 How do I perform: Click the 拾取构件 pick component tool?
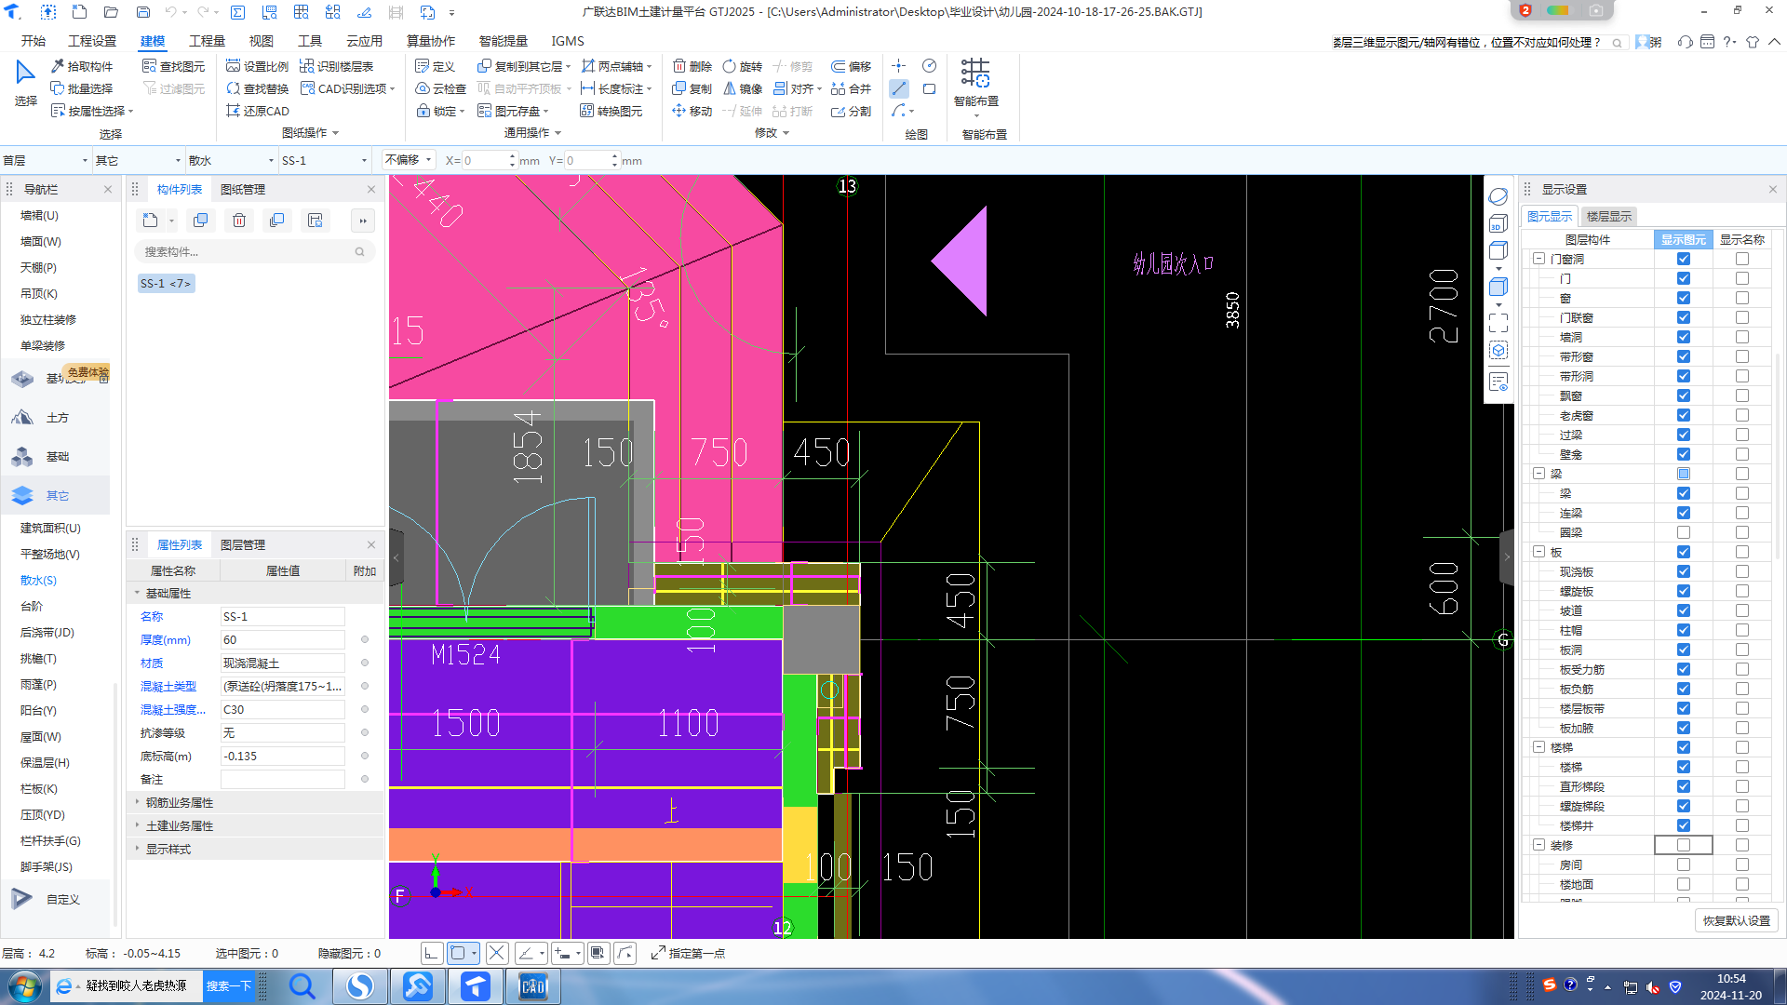[x=82, y=66]
